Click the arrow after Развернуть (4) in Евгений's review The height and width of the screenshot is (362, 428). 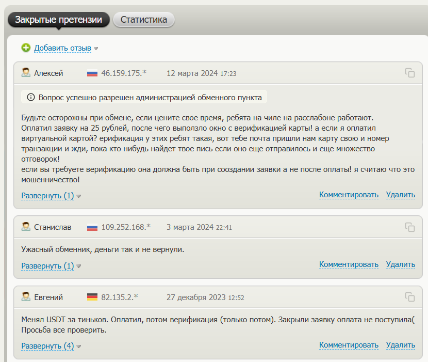(x=78, y=347)
